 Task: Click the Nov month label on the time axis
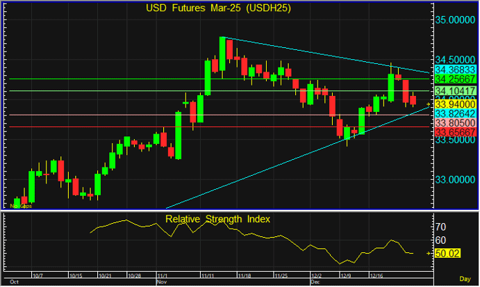[x=163, y=283]
